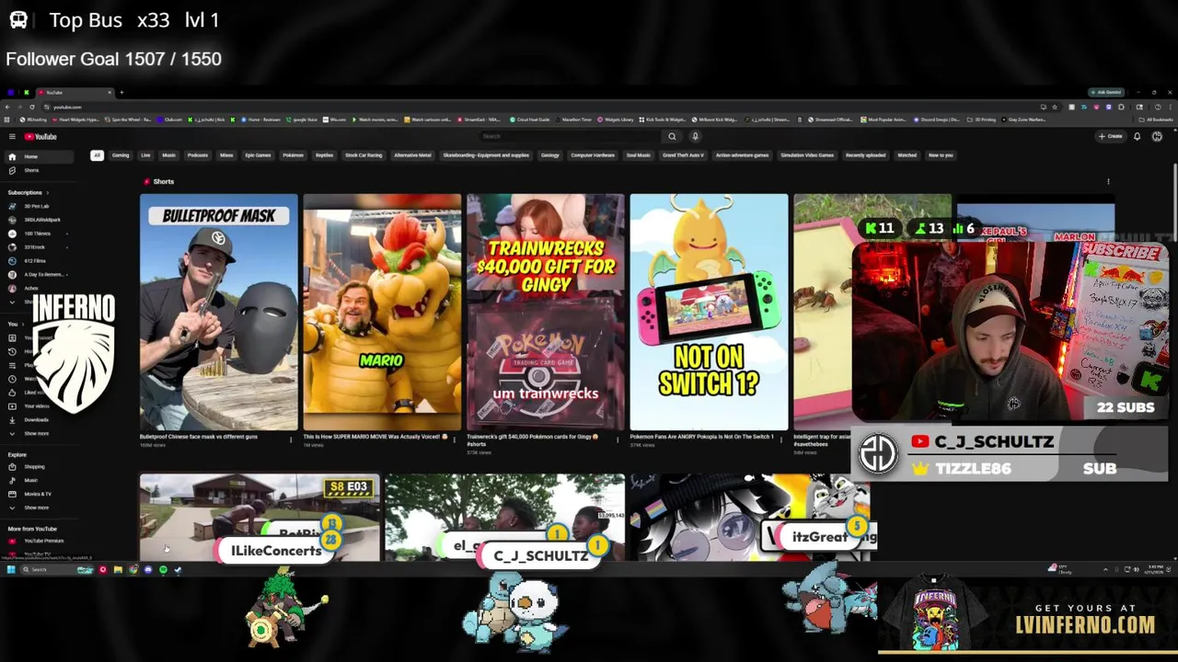Open the S8 E03 video thumbnail
Viewport: 1178px width, 662px height.
tap(260, 517)
